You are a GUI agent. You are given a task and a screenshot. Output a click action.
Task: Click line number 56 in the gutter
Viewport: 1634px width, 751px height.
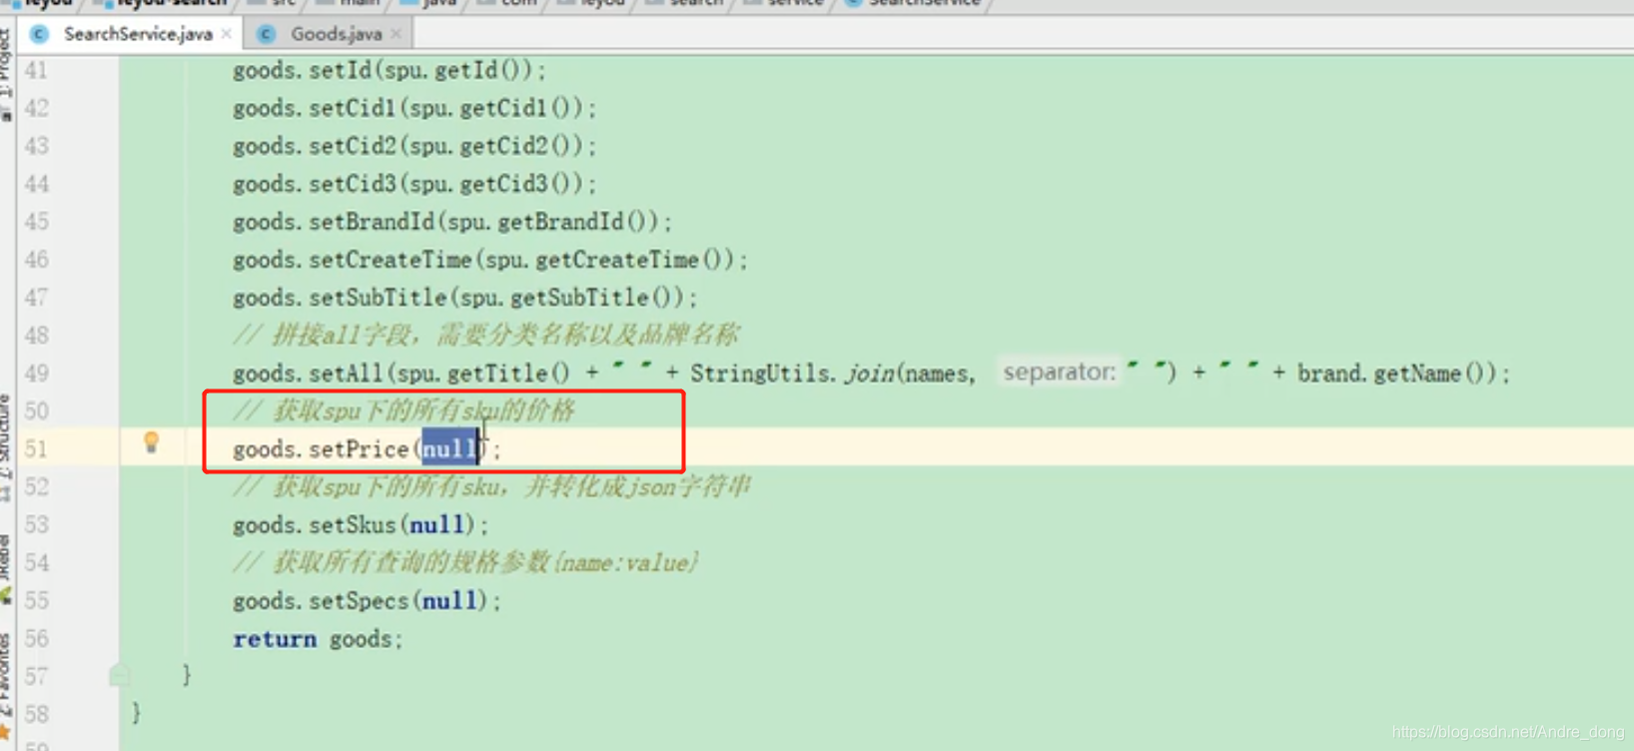[x=36, y=639]
